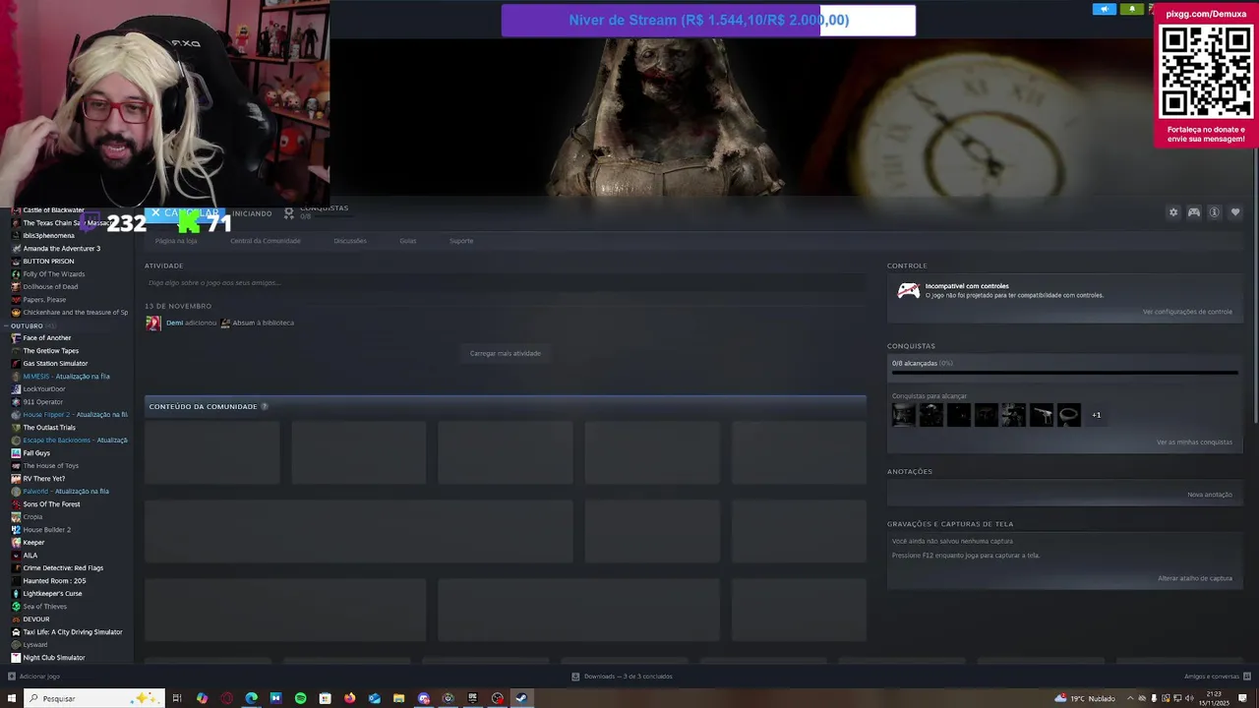Viewport: 1259px width, 708px height.
Task: Open the ring achievement thumbnail
Action: pyautogui.click(x=1068, y=415)
